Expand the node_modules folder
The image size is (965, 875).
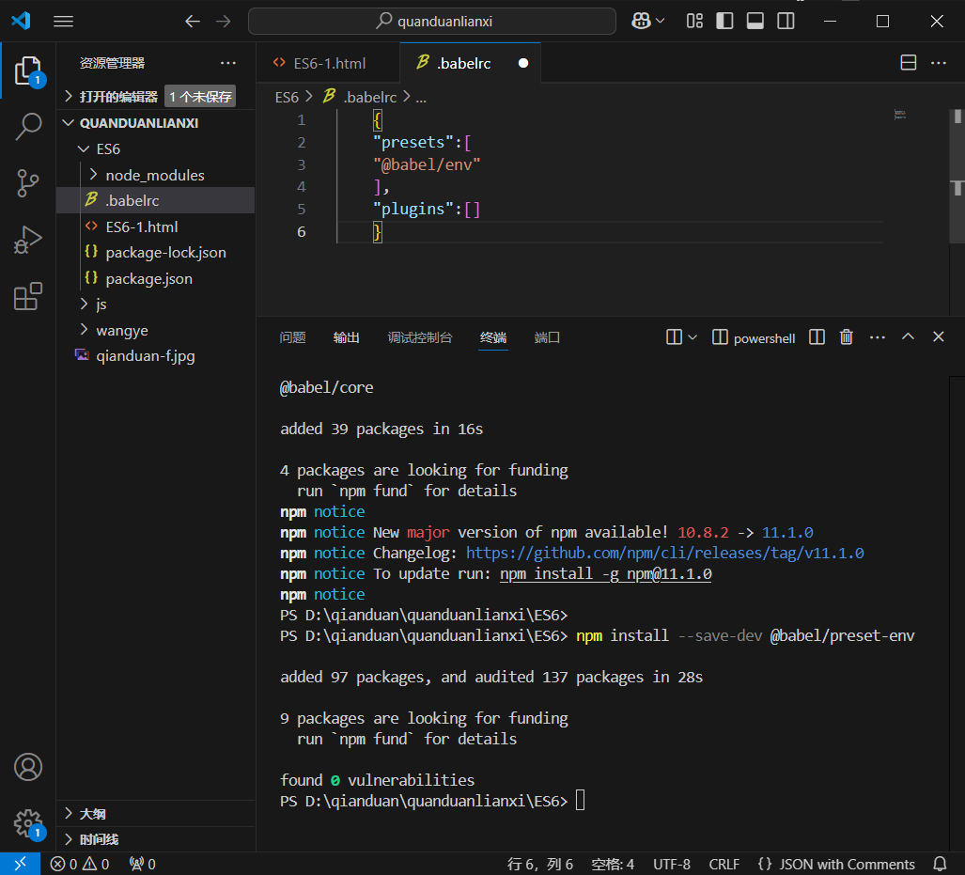click(x=154, y=175)
